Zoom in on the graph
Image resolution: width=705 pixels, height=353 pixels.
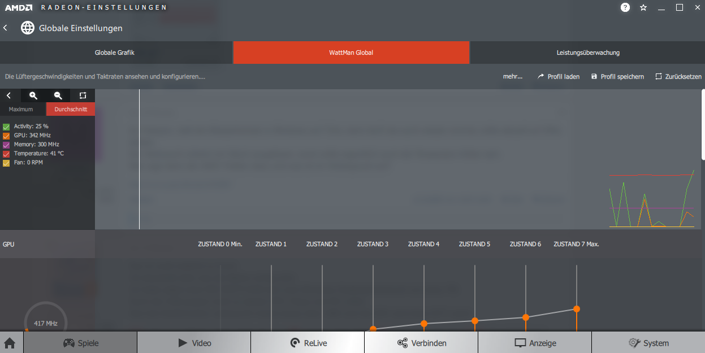[33, 95]
